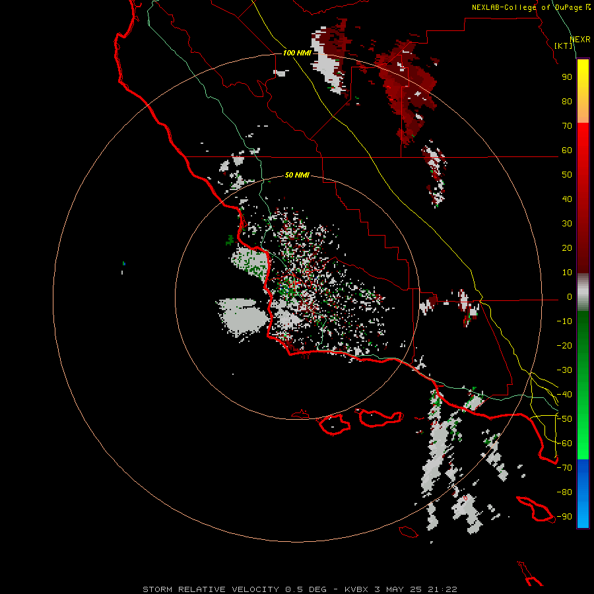Click the 30 value on velocity scale
The image size is (594, 594).
(x=567, y=224)
